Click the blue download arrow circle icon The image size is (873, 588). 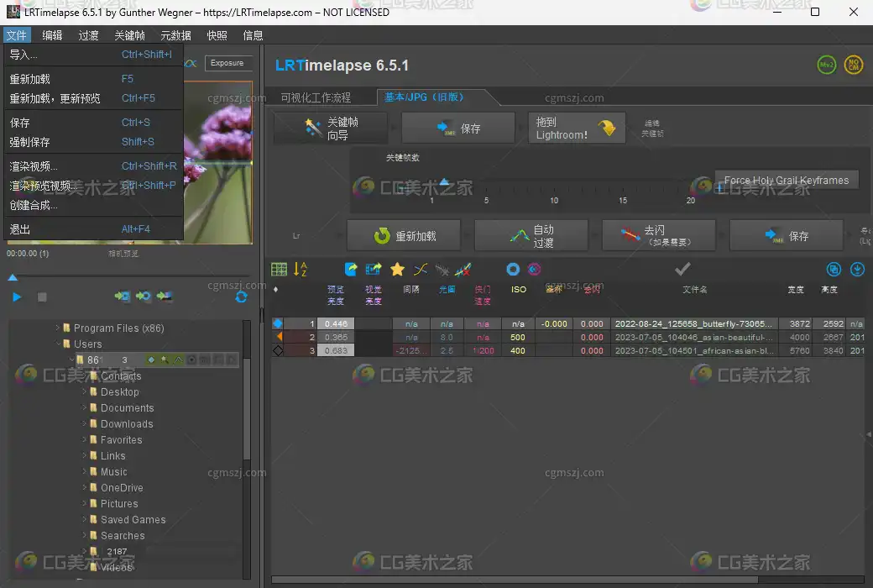[857, 270]
